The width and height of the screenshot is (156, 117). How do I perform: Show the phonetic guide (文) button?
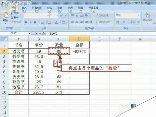pyautogui.click(x=65, y=22)
